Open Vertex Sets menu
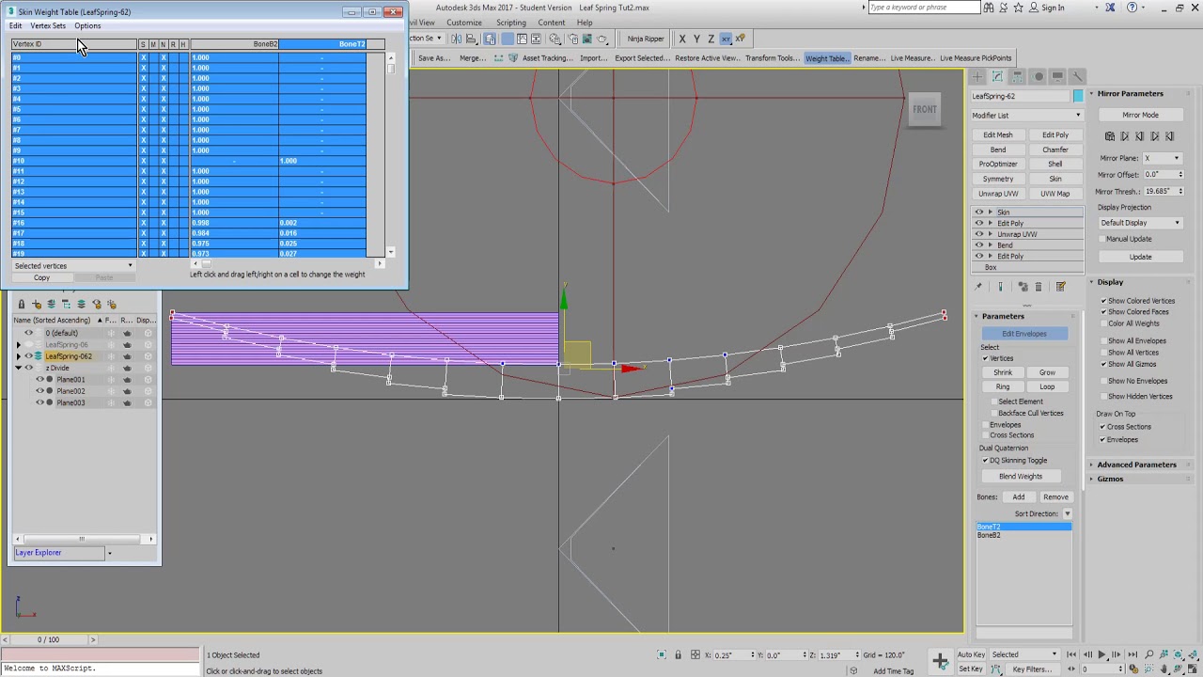 48,25
